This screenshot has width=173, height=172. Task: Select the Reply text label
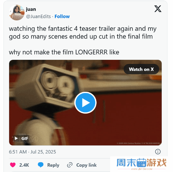[53, 165]
